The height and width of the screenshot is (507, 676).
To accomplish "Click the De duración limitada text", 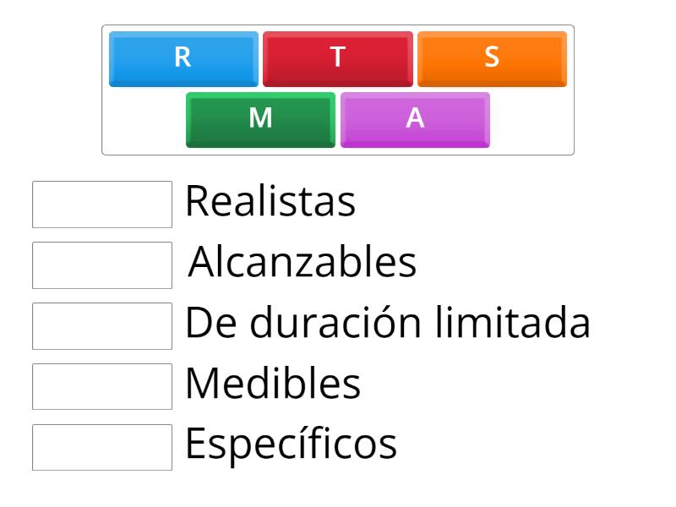I will coord(387,324).
